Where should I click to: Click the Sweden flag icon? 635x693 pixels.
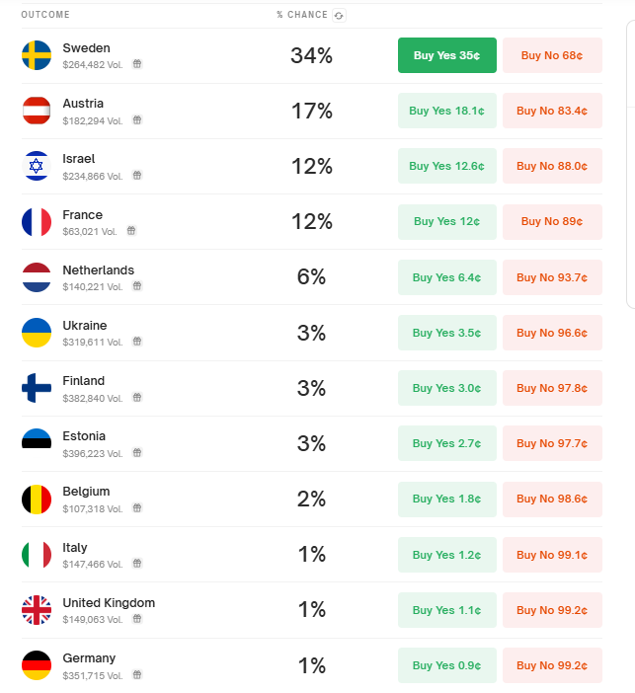[x=37, y=55]
